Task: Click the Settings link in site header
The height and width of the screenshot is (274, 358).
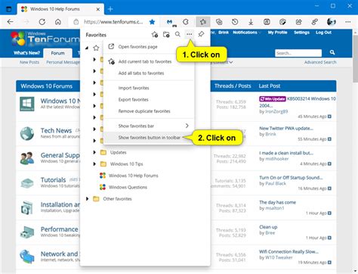Action: click(x=301, y=33)
